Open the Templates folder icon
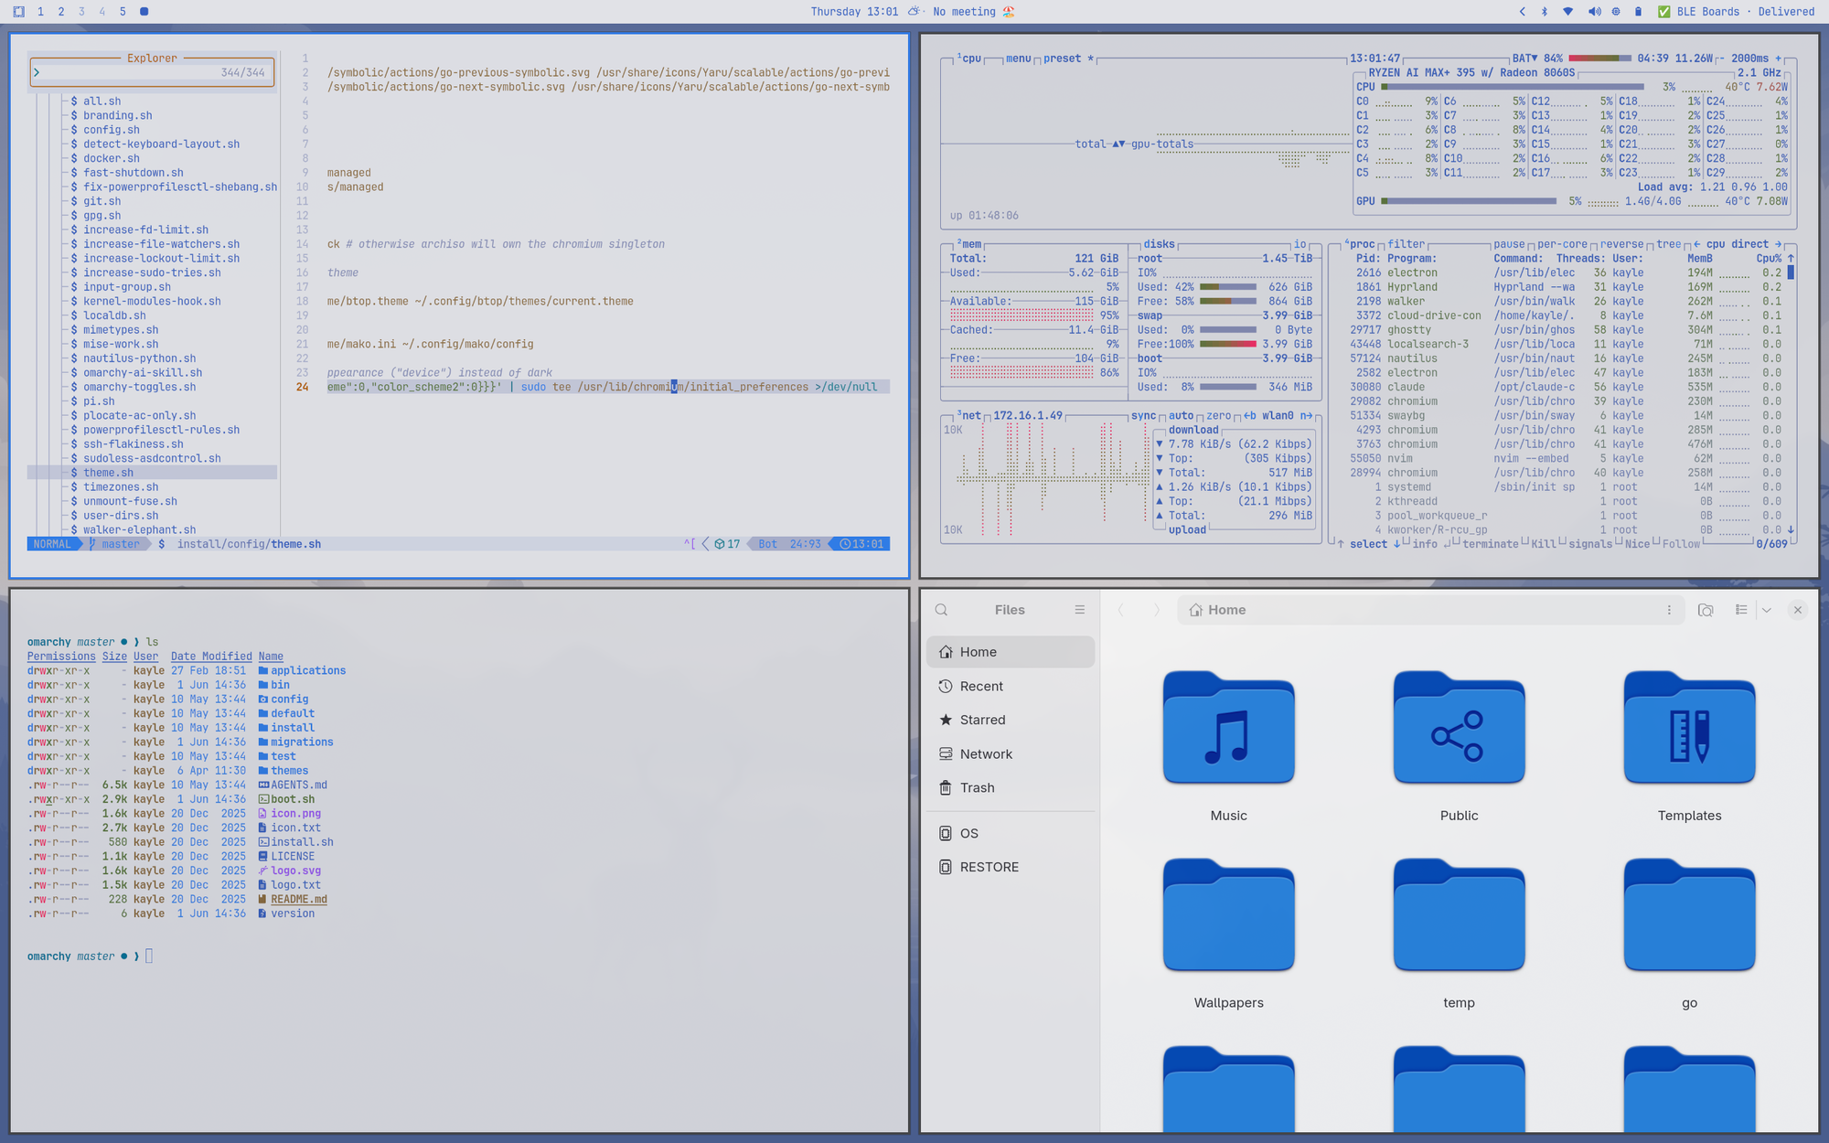Image resolution: width=1829 pixels, height=1143 pixels. click(1689, 727)
